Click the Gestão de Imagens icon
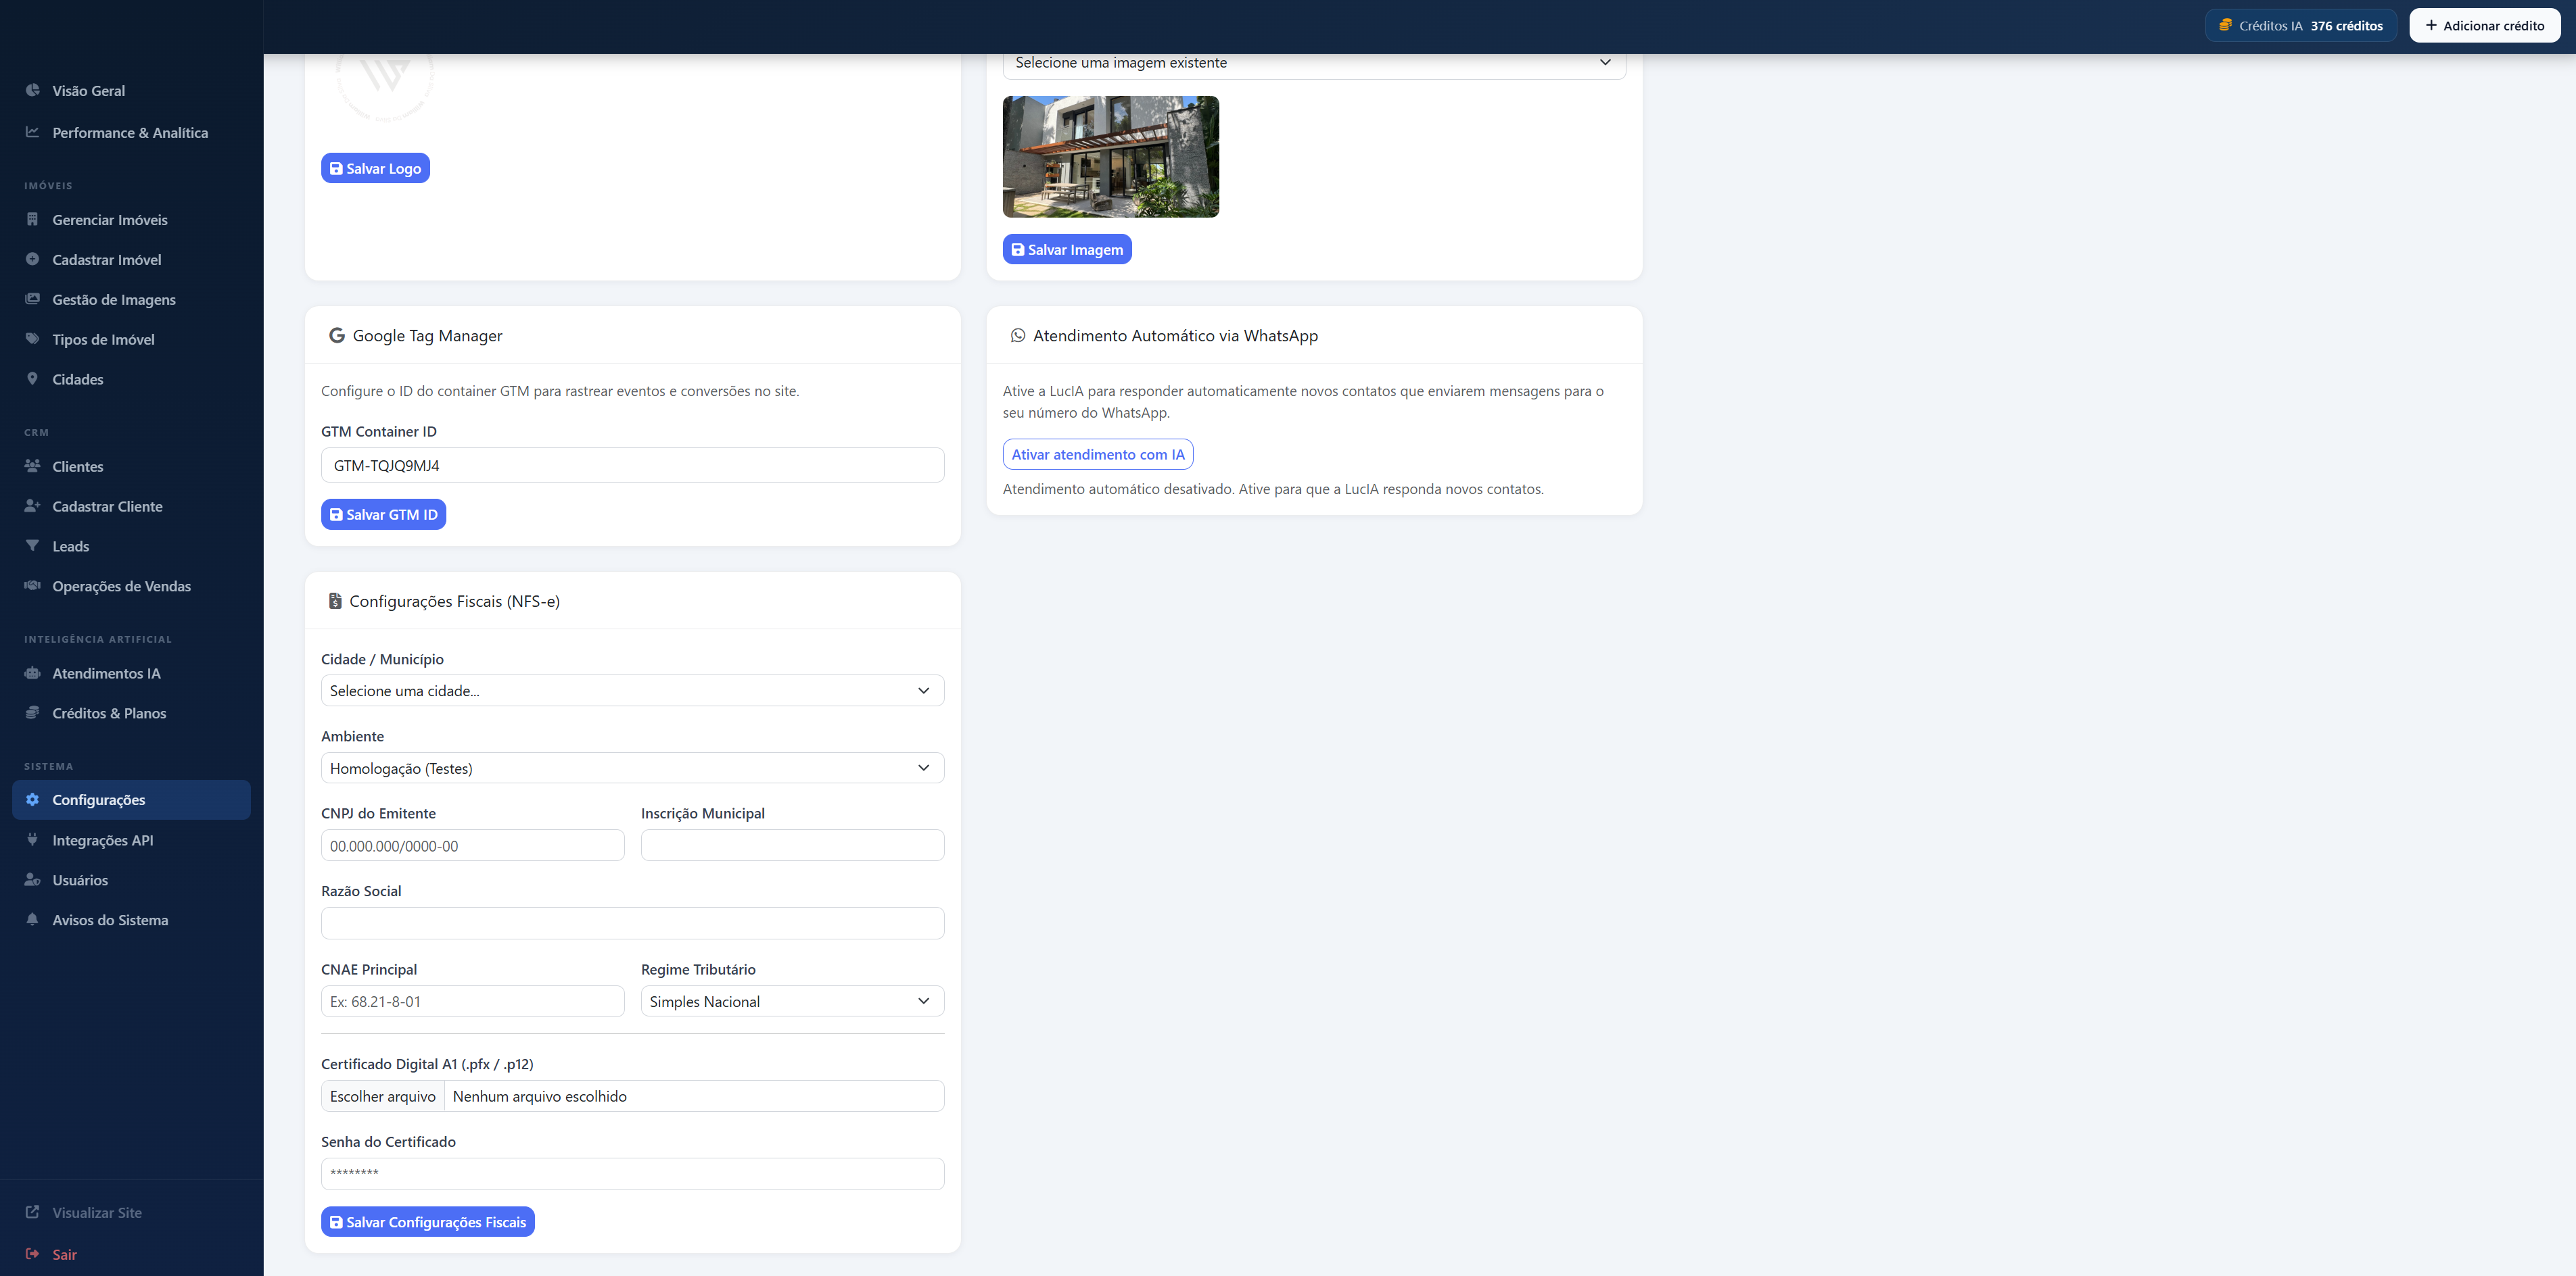Image resolution: width=2576 pixels, height=1276 pixels. tap(32, 299)
